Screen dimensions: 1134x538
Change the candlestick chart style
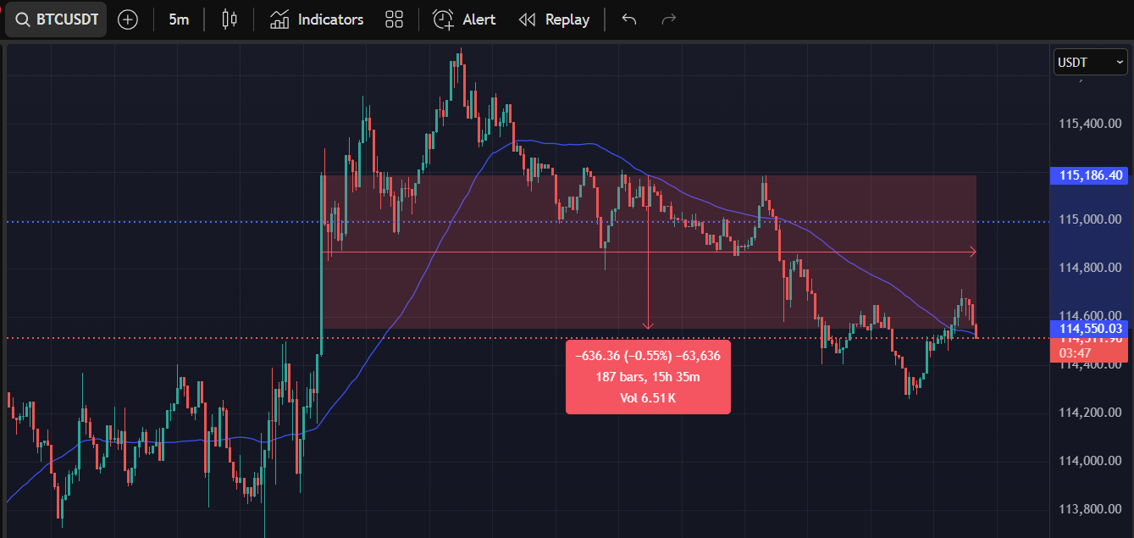(x=229, y=19)
